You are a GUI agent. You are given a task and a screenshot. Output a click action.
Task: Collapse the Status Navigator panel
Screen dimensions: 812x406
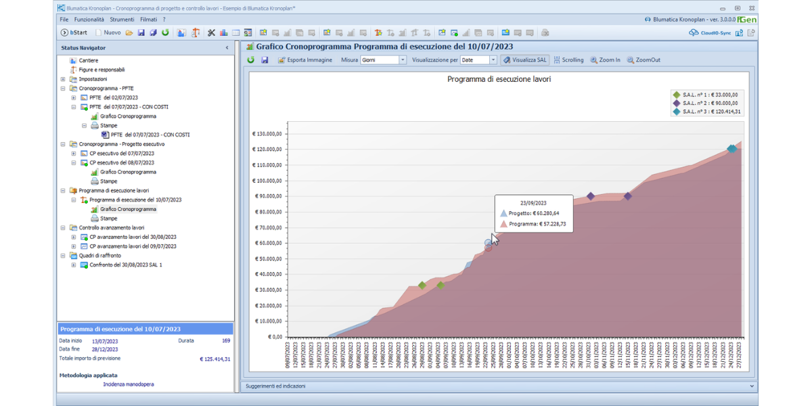227,48
